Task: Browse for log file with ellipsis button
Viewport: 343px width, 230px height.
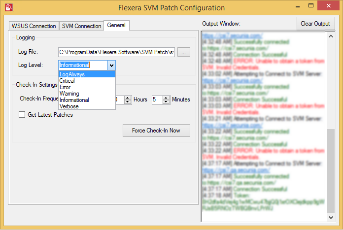Action: (x=184, y=52)
